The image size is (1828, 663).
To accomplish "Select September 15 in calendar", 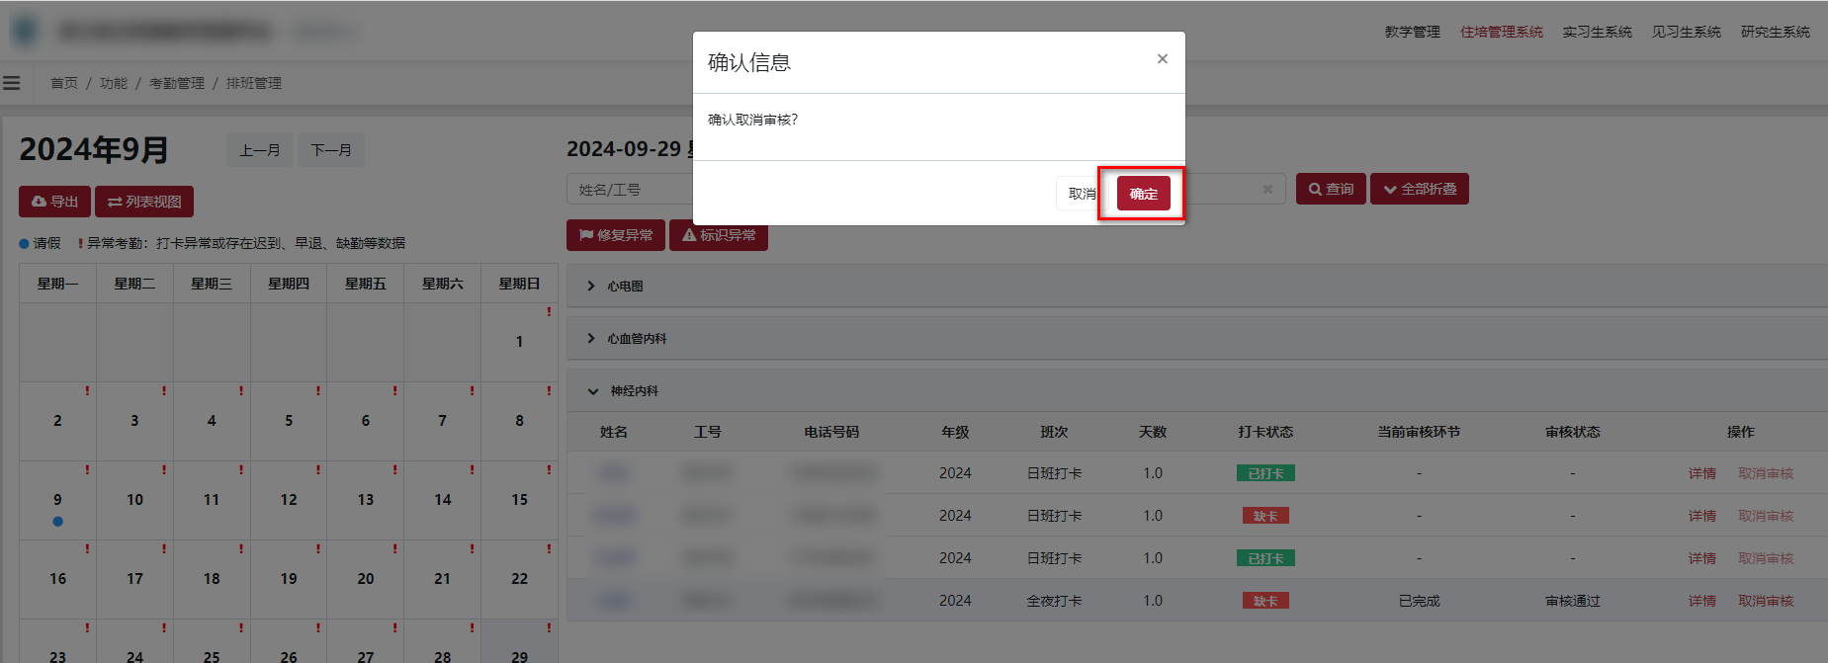I will [x=519, y=500].
